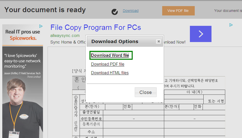
Task: Click the Download Word file link
Action: click(x=110, y=55)
